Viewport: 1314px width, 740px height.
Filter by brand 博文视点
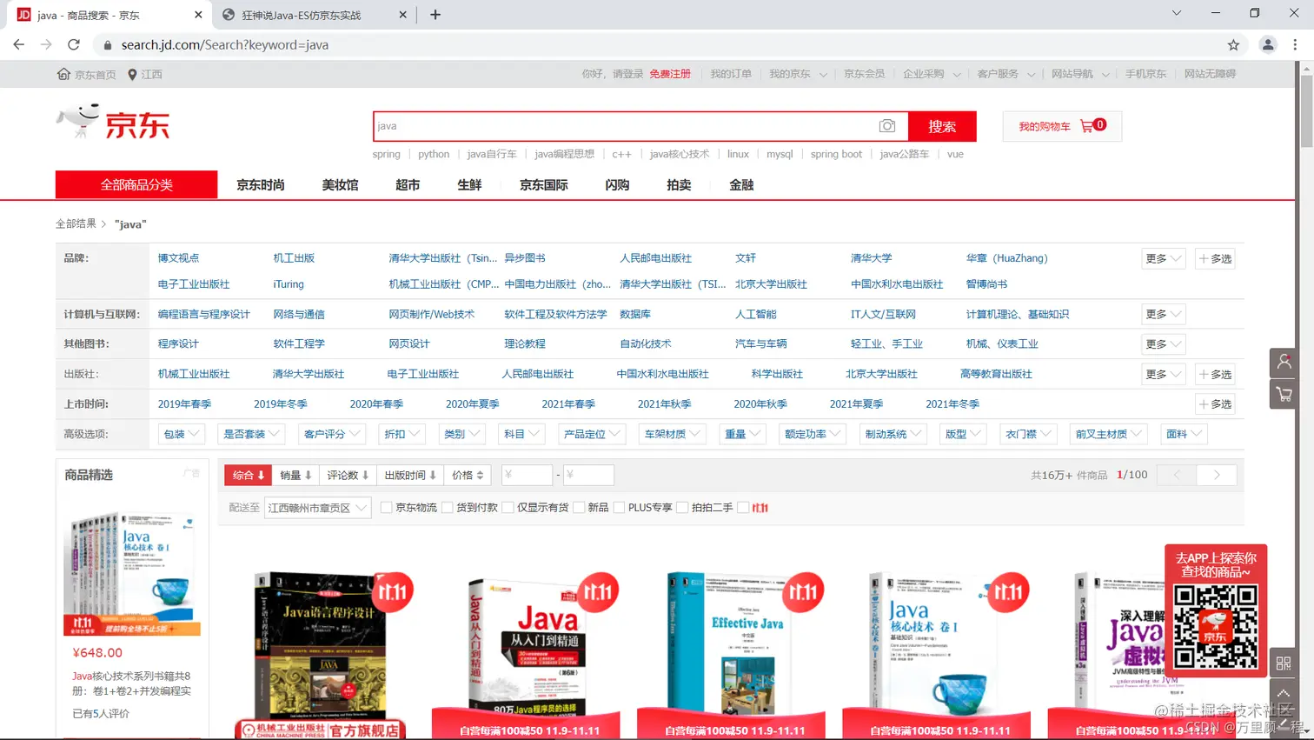click(178, 258)
